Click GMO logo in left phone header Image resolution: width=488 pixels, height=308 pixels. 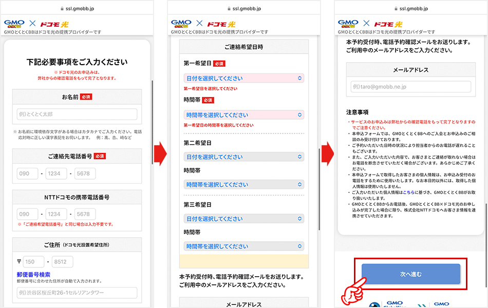(x=14, y=24)
